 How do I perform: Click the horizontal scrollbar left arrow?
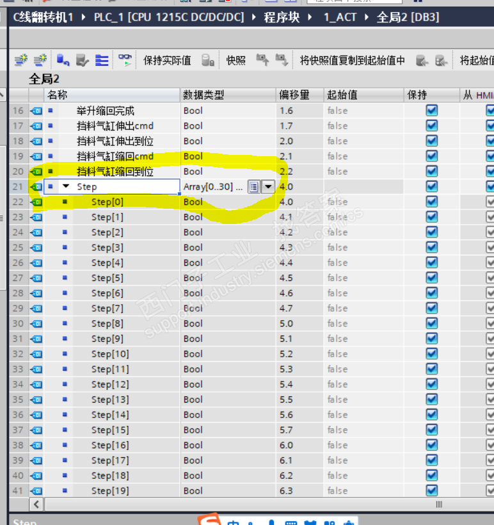point(36,504)
